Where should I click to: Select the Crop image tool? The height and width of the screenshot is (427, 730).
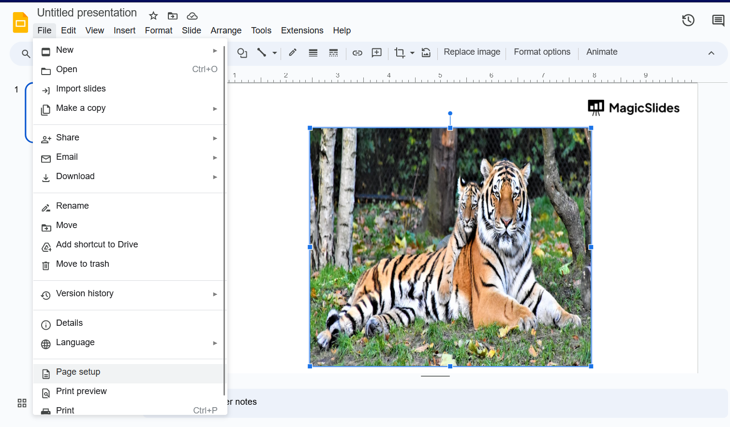(400, 53)
